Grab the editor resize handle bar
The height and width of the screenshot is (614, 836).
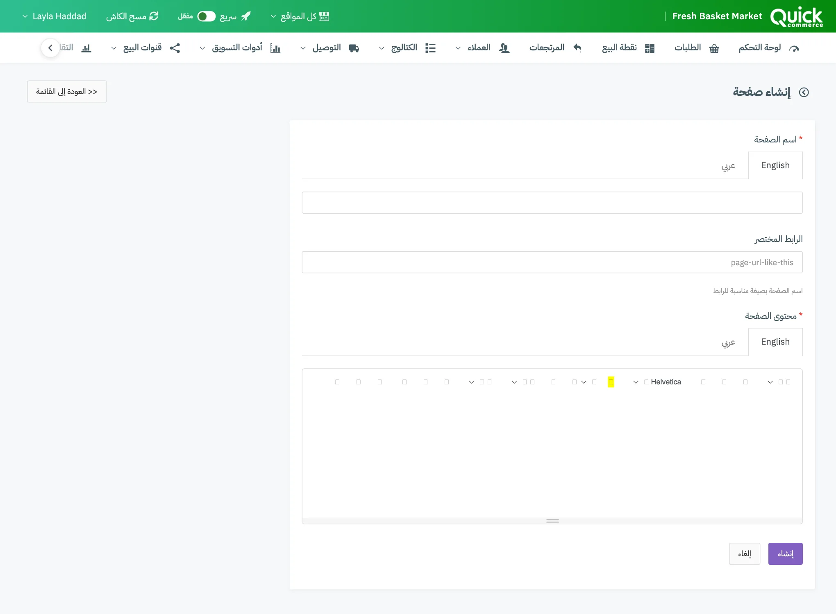pos(552,521)
